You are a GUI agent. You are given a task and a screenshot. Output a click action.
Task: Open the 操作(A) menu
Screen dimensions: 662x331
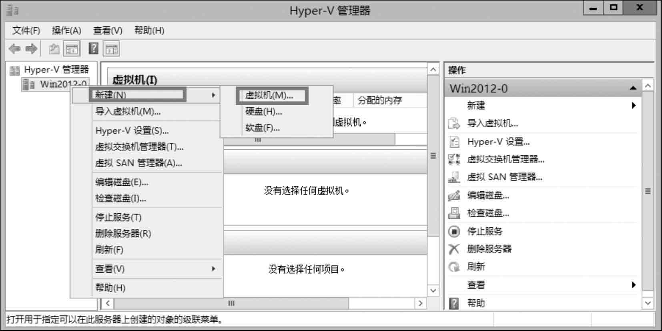click(x=66, y=30)
